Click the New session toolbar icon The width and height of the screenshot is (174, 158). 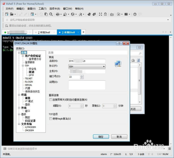[x=7, y=14]
